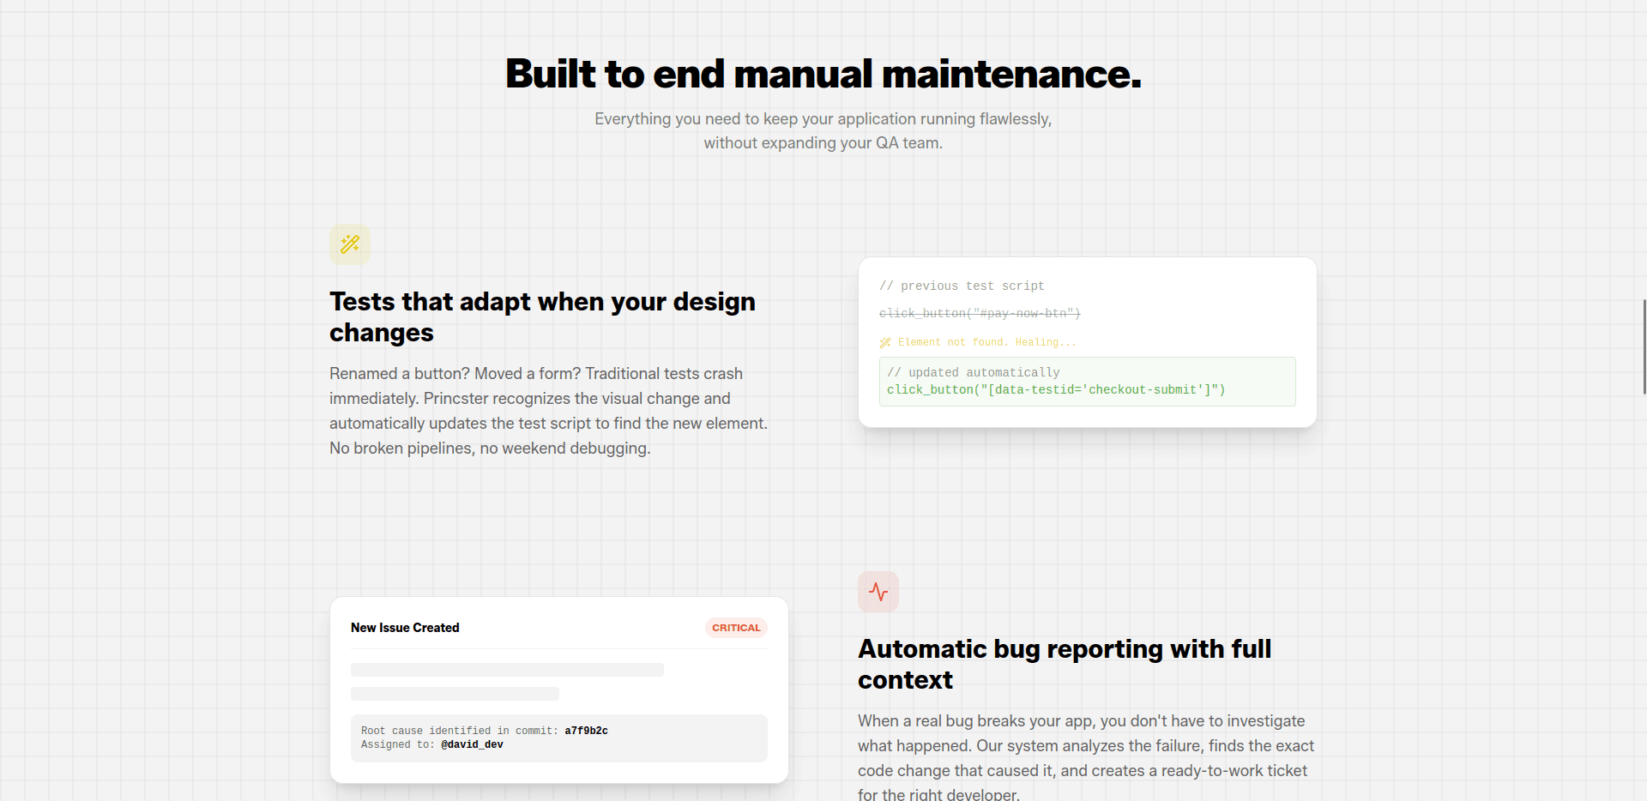Open the commit hash a7f9b2c link
1647x801 pixels.
pos(586,731)
